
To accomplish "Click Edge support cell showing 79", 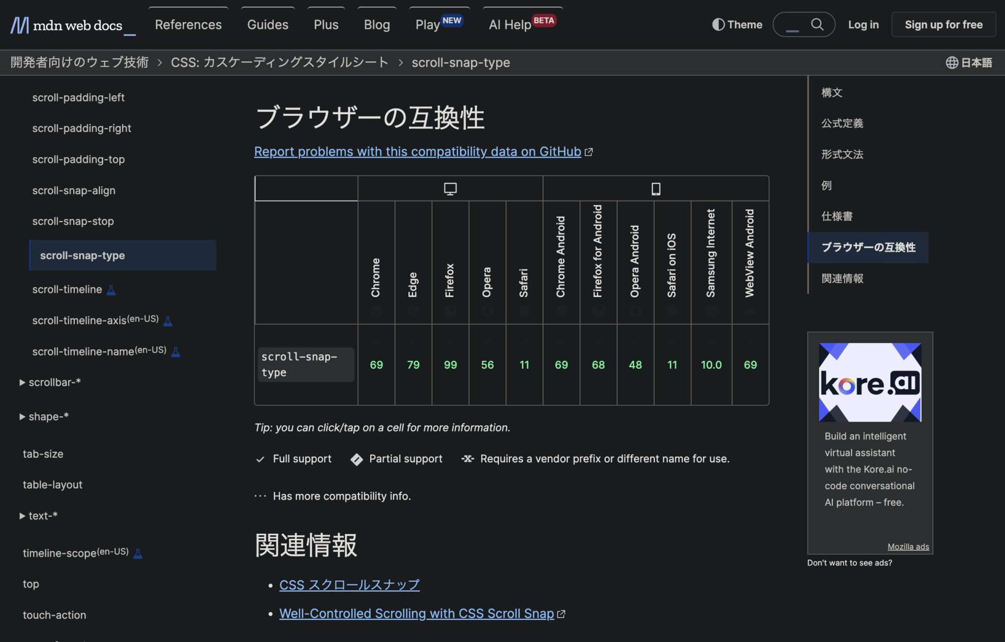I will point(414,364).
